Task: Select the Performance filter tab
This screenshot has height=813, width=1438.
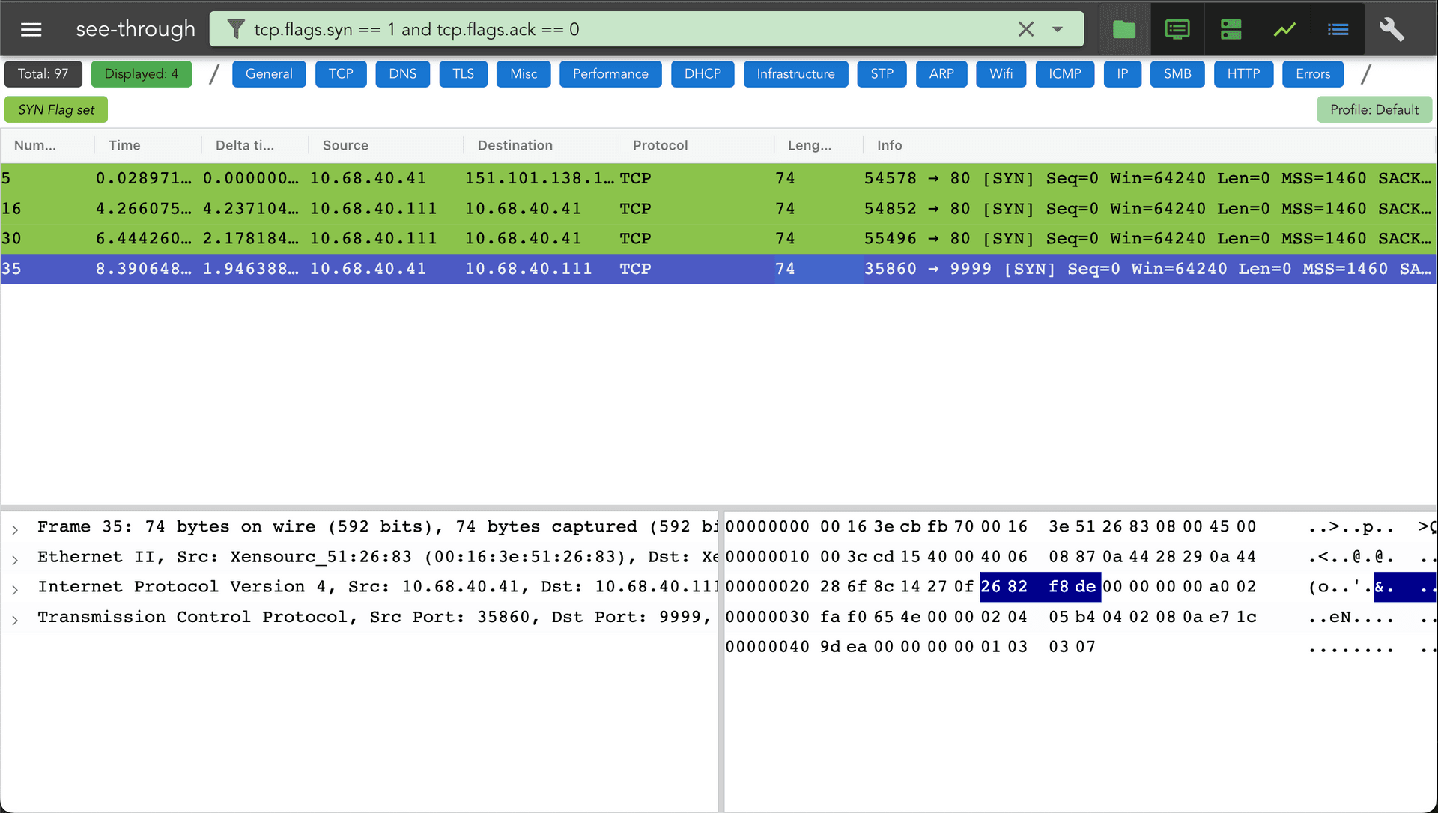Action: click(x=610, y=73)
